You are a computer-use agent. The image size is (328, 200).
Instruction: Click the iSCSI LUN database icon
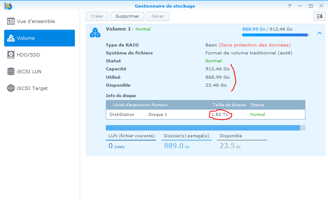pos(11,72)
